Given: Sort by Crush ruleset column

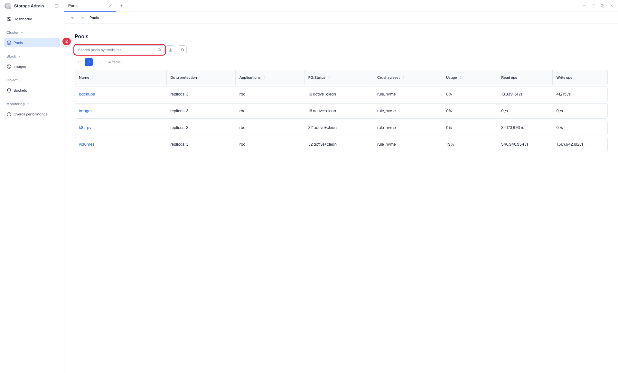Looking at the screenshot, I should coord(403,77).
